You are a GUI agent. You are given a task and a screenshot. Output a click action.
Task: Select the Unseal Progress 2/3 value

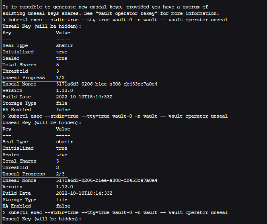point(60,174)
